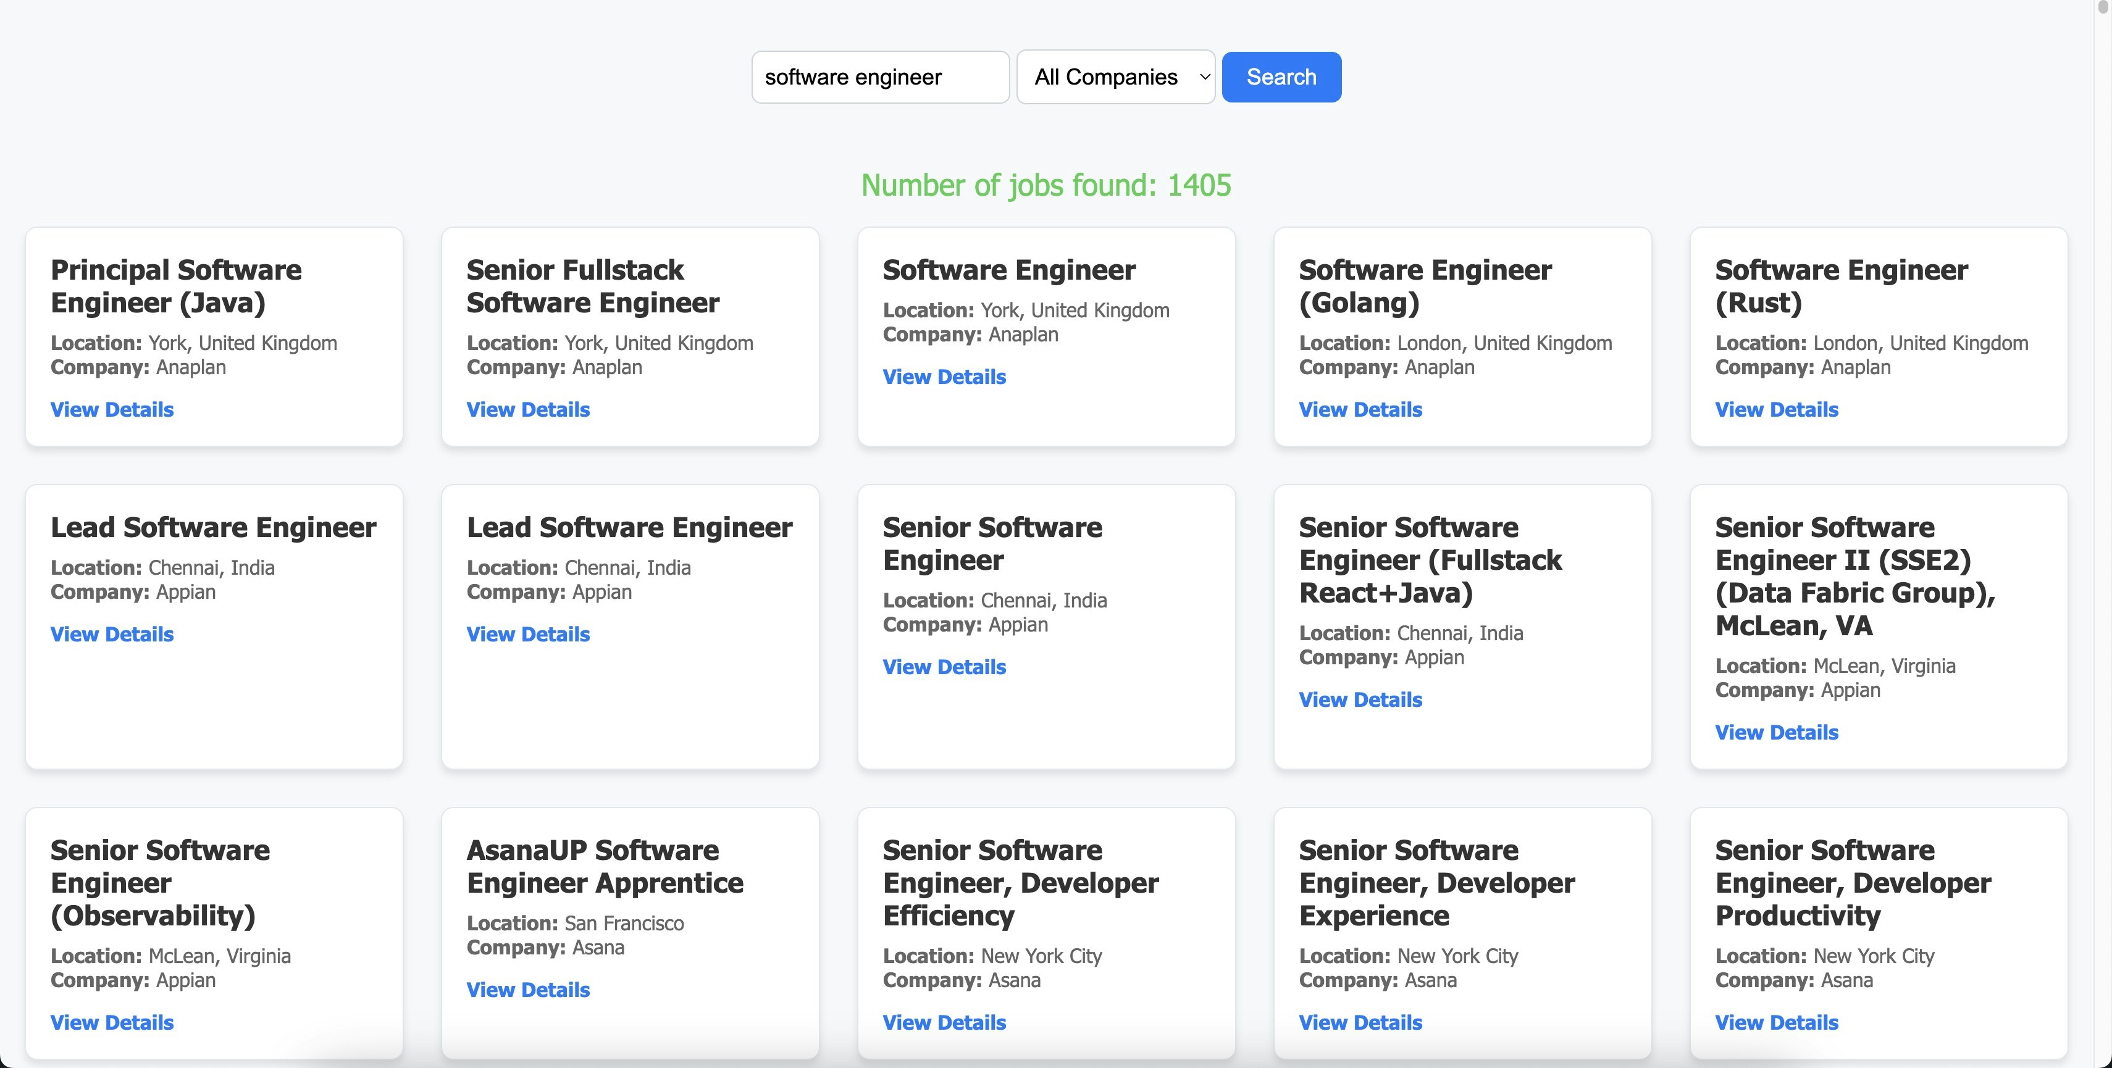Click 'Location: New York City' on the Developer Efficiency card

pyautogui.click(x=993, y=956)
